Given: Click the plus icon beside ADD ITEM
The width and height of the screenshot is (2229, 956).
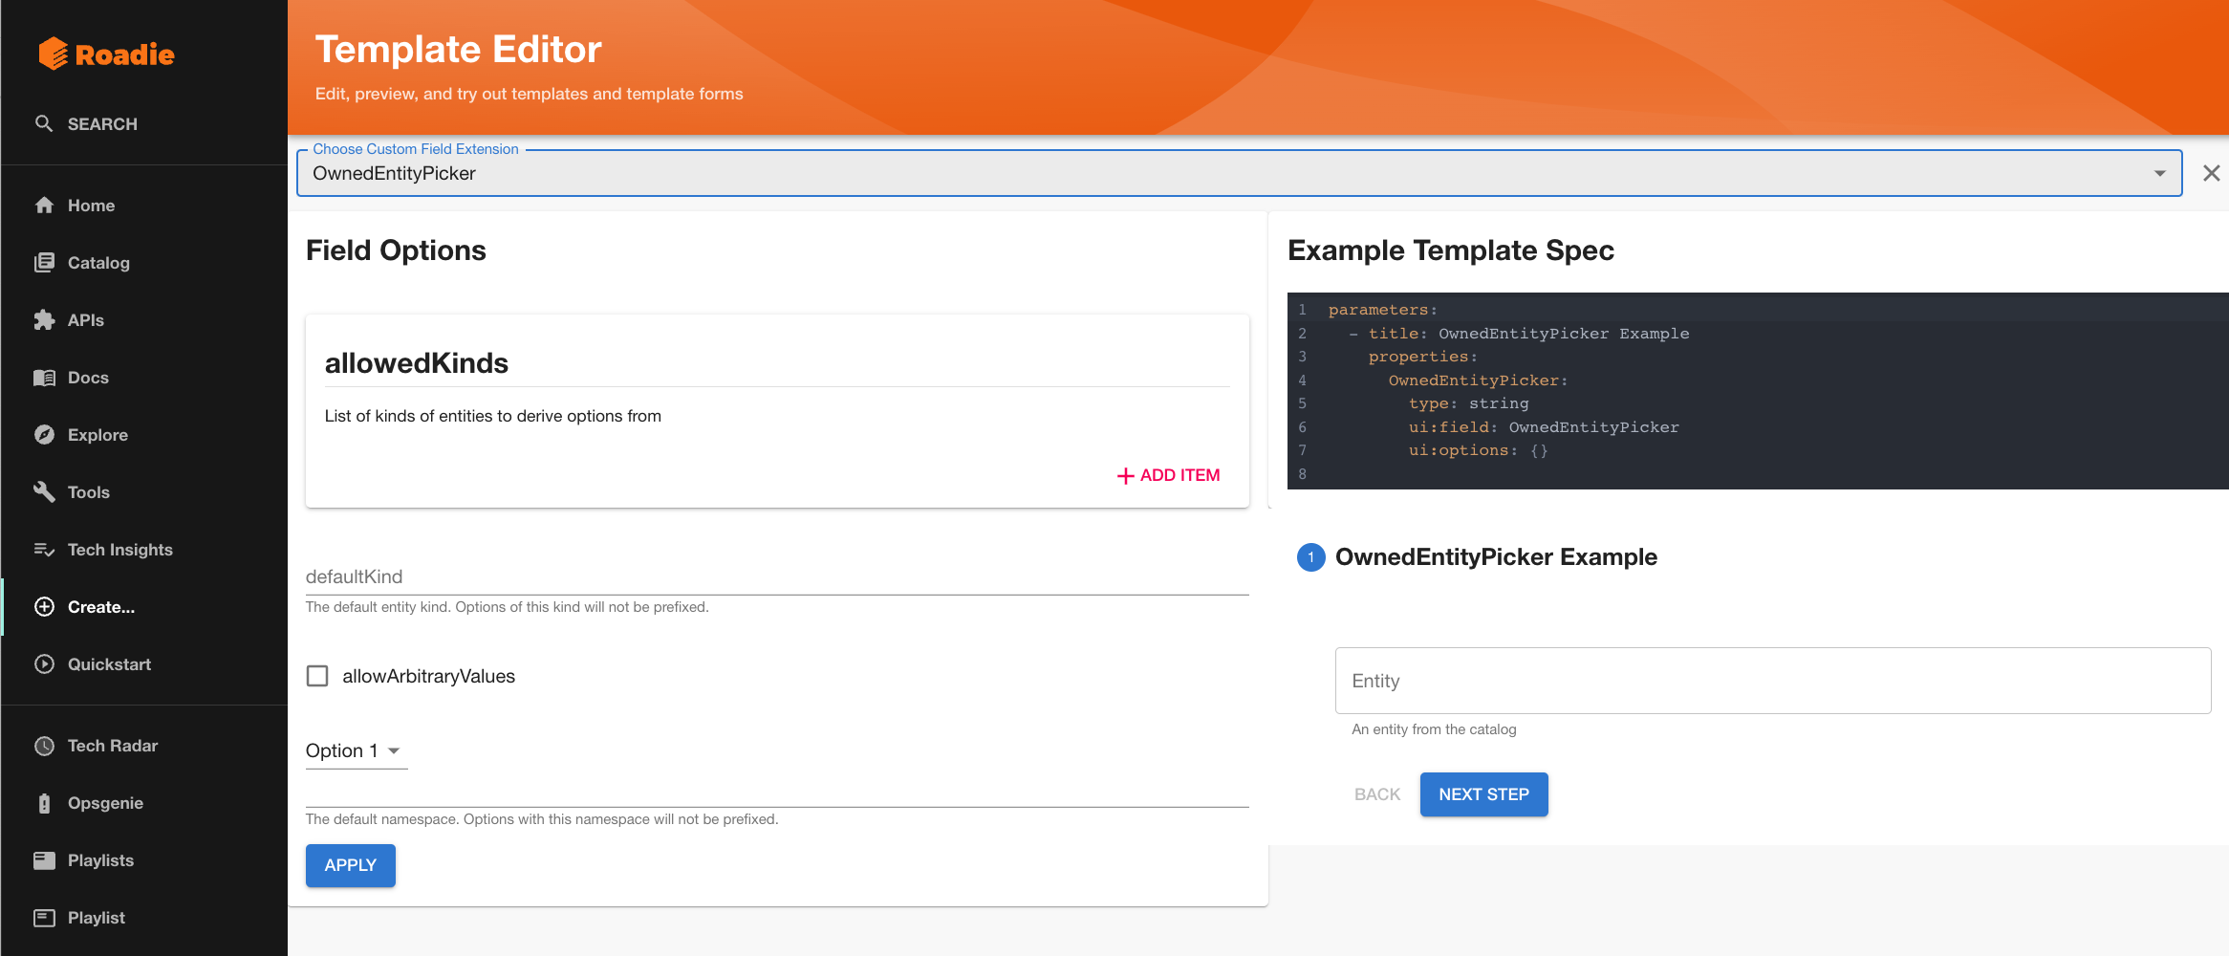Looking at the screenshot, I should click(x=1126, y=476).
